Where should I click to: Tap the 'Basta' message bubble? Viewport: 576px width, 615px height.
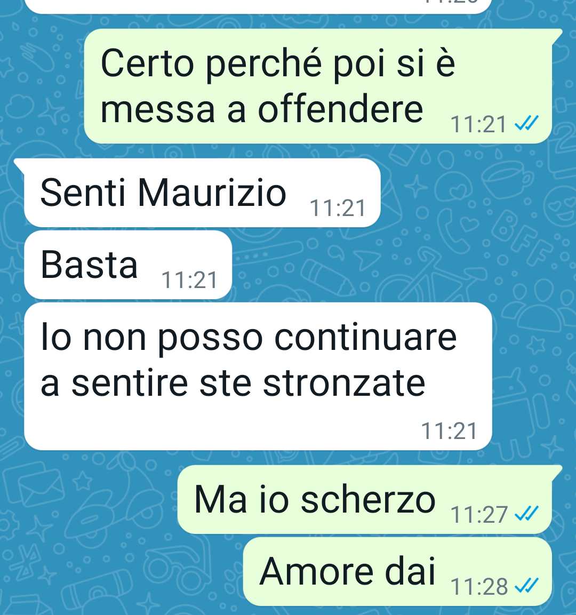[128, 265]
